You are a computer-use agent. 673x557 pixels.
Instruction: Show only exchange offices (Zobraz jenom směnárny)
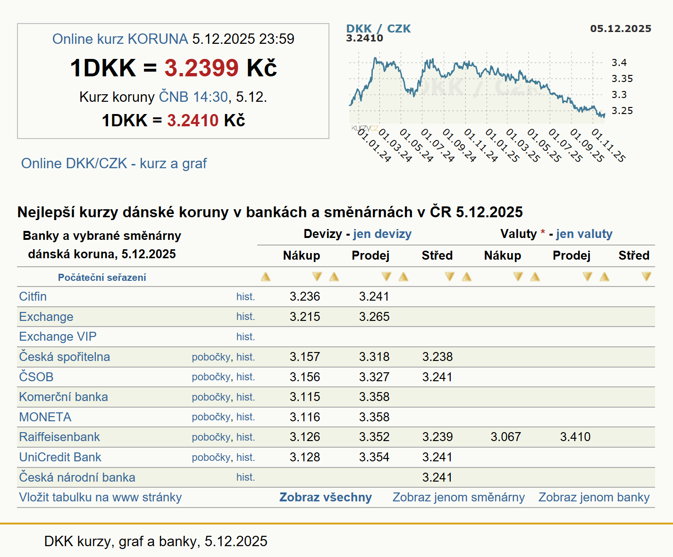click(x=458, y=498)
